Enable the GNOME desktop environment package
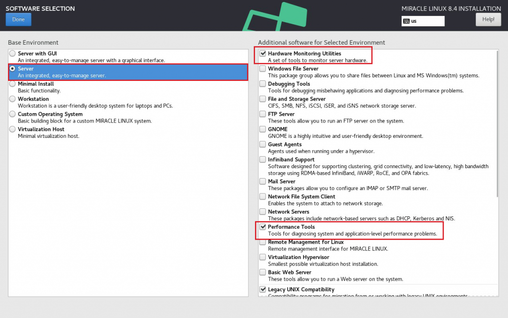Screen dimensions: 508x318 (x=262, y=129)
